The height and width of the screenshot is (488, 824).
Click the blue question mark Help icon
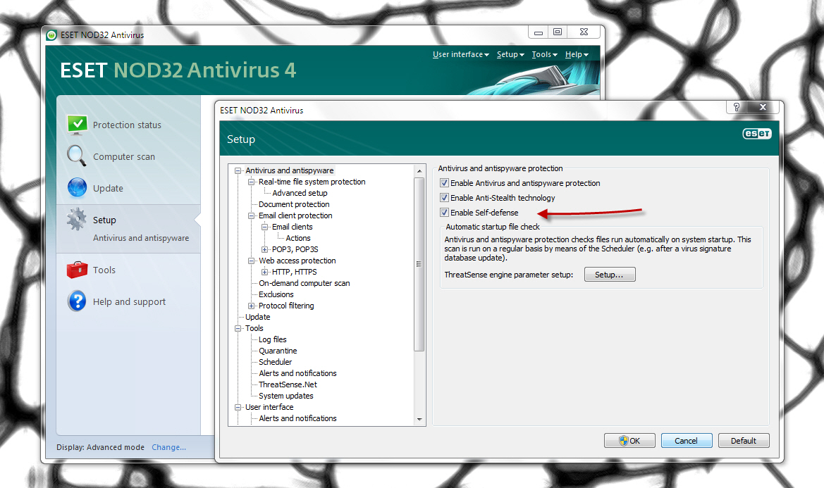[x=78, y=301]
